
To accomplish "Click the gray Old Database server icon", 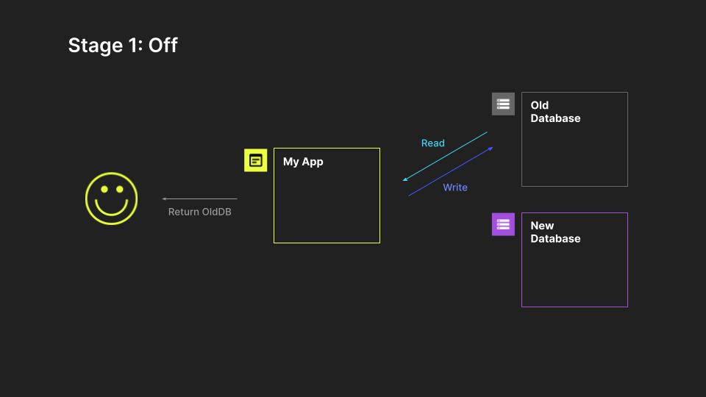I will pos(503,104).
